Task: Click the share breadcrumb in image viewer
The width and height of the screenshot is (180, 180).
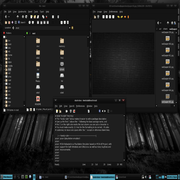Action: point(165,29)
